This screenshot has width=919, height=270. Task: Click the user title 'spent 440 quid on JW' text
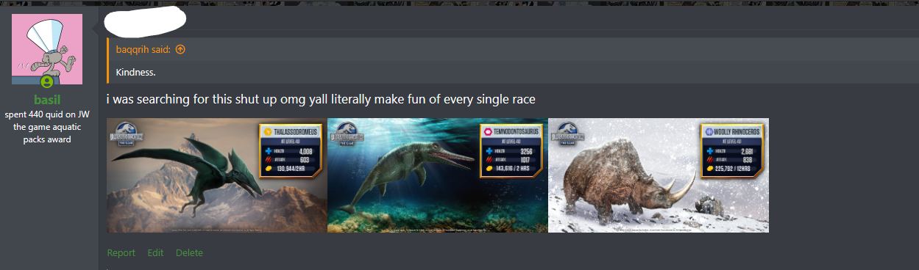click(x=47, y=114)
